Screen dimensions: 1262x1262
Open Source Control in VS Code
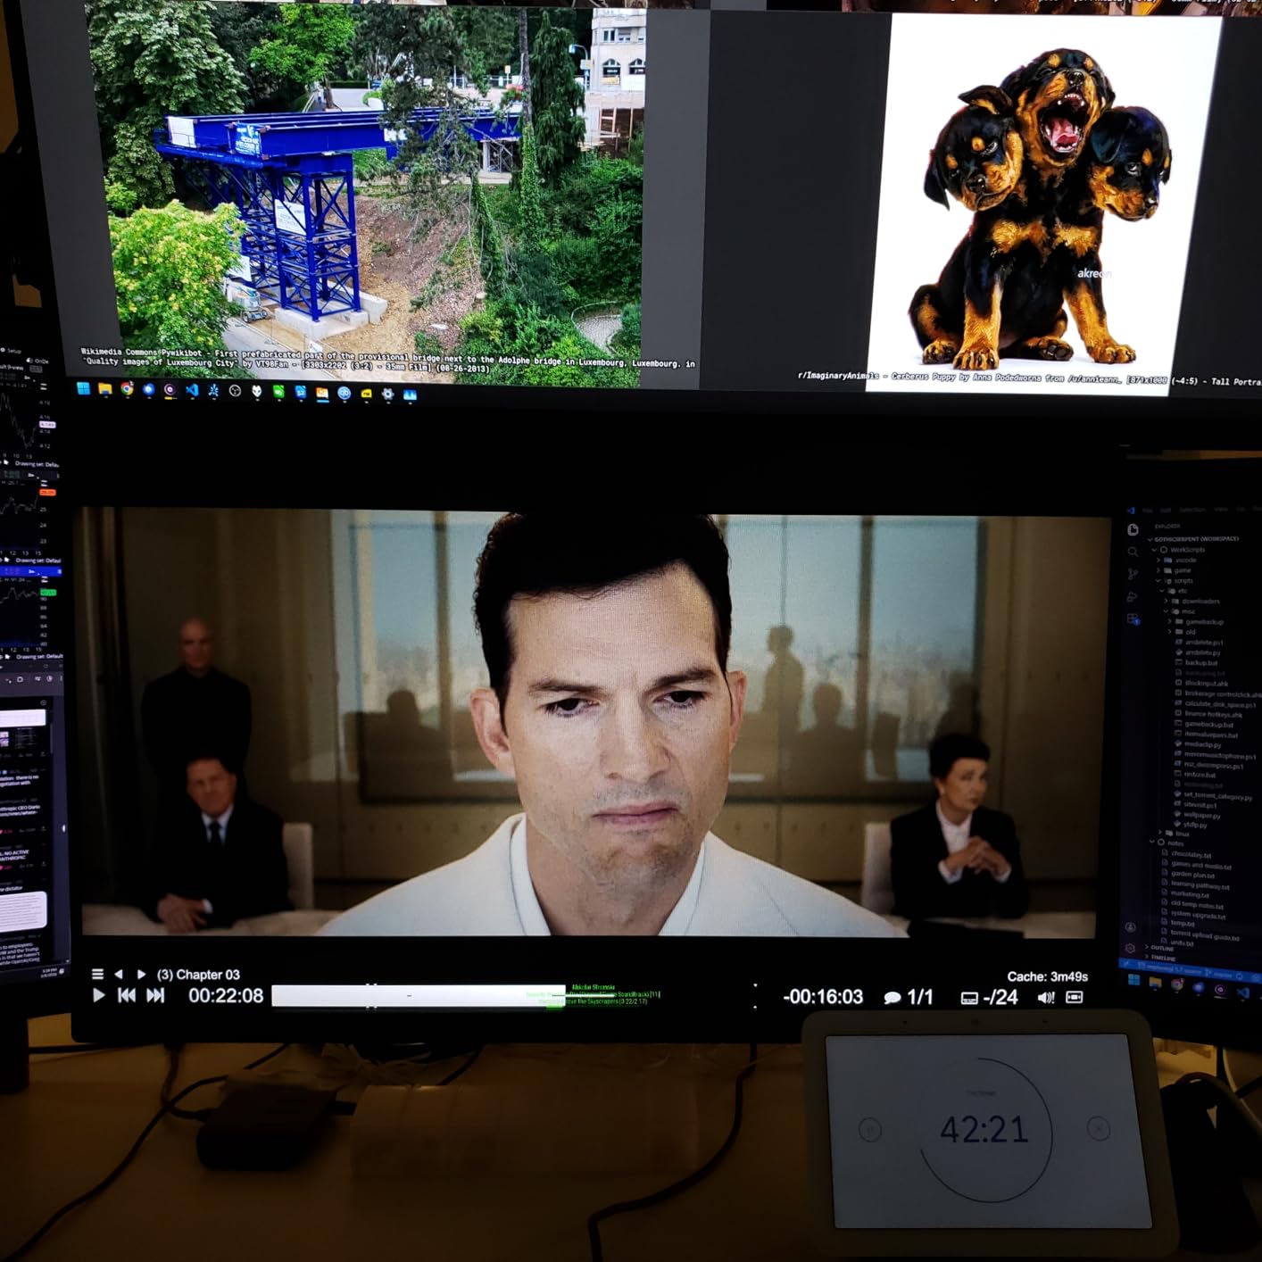1133,574
